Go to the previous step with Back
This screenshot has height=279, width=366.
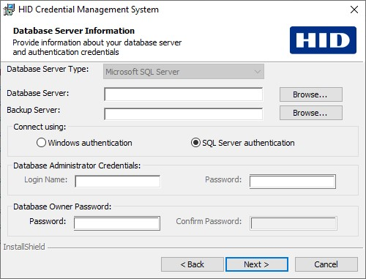point(193,264)
